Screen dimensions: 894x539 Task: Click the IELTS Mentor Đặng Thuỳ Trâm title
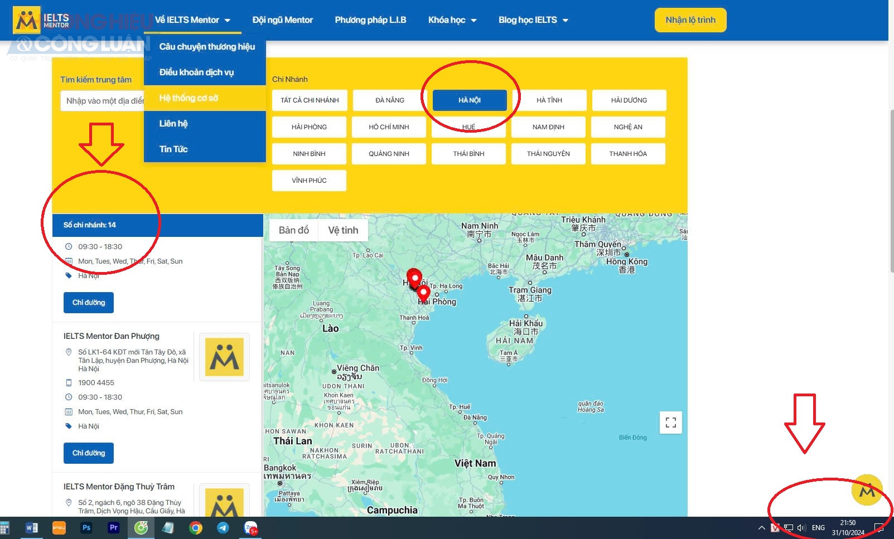click(119, 487)
